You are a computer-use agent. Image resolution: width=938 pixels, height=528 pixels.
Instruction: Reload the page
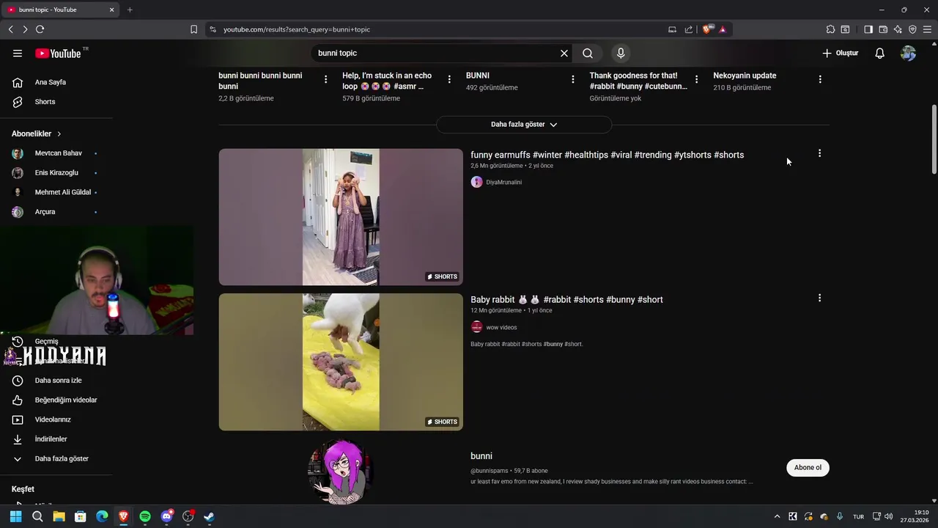click(40, 29)
